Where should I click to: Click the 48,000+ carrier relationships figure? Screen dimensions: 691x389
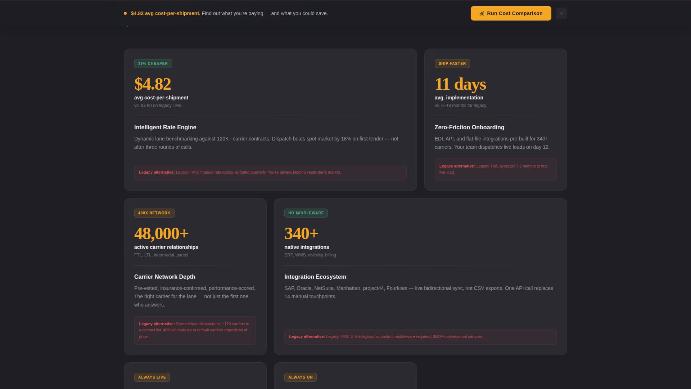click(161, 233)
